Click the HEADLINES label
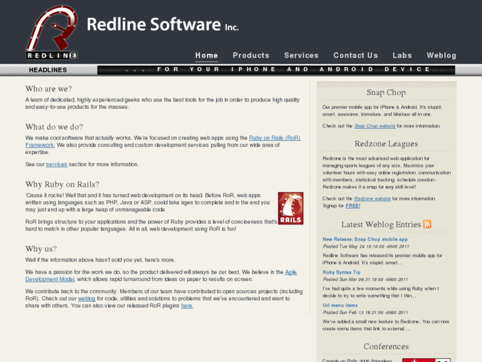The width and height of the screenshot is (482, 362). point(48,70)
